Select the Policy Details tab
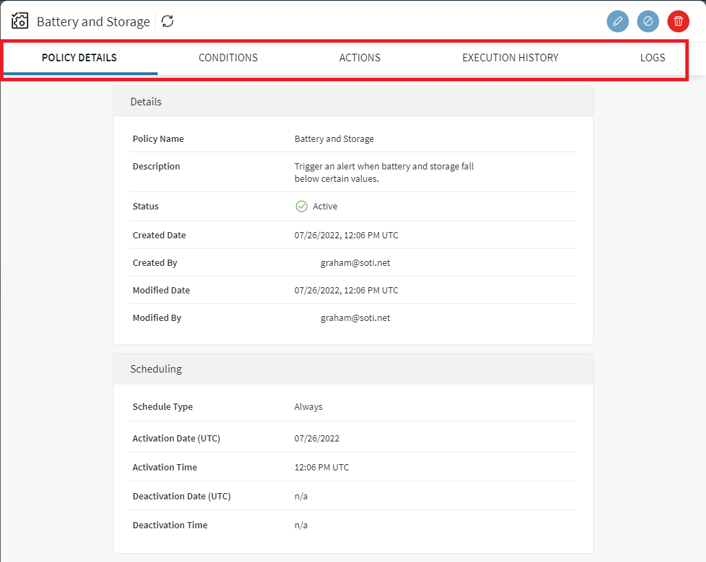706x562 pixels. click(79, 58)
